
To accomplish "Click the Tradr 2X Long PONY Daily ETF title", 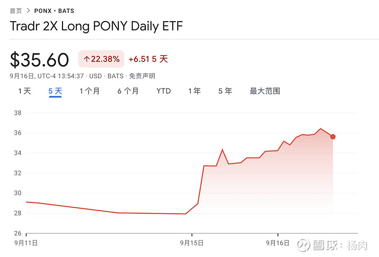I will point(96,26).
